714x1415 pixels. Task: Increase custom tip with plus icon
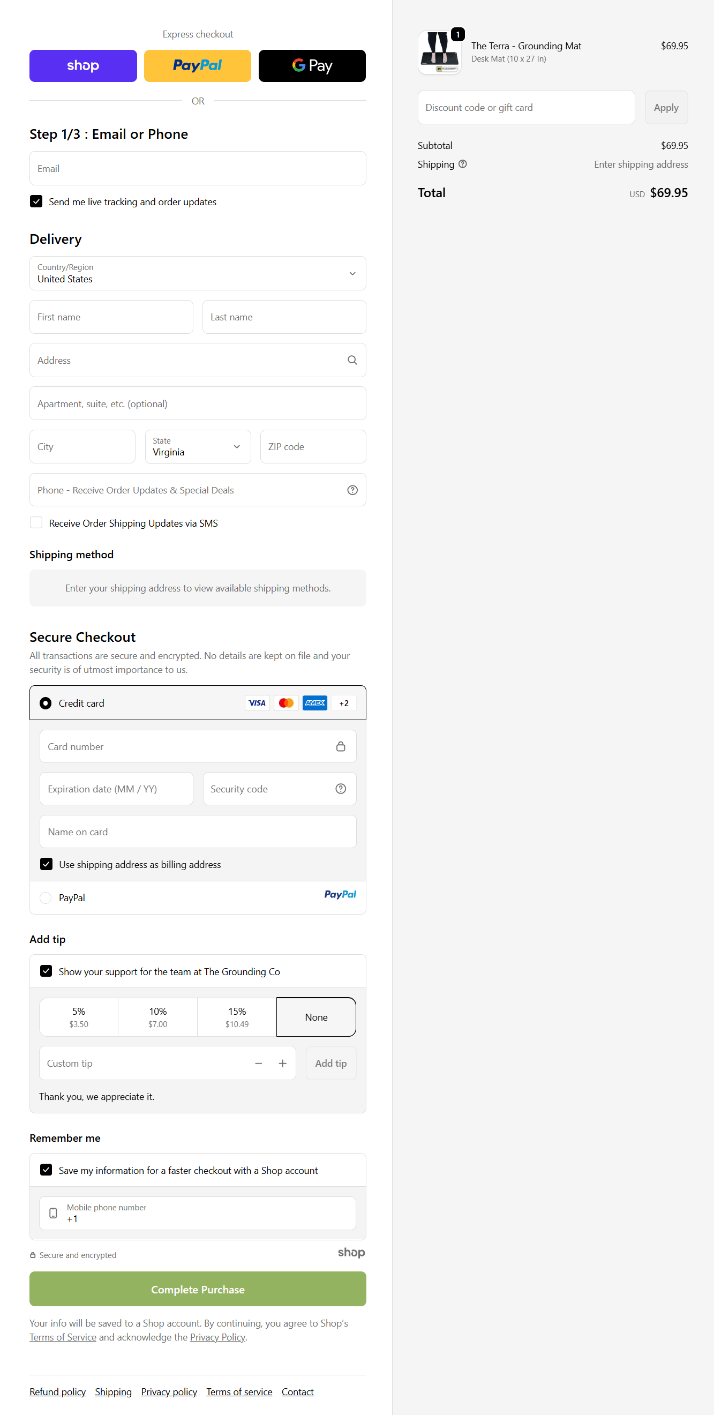coord(282,1064)
